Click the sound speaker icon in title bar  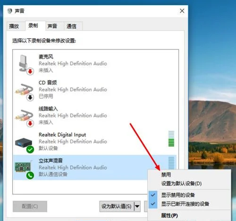10,11
